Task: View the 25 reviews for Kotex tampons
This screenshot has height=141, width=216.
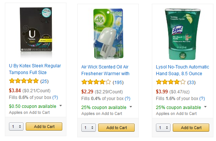Action: pos(44,81)
